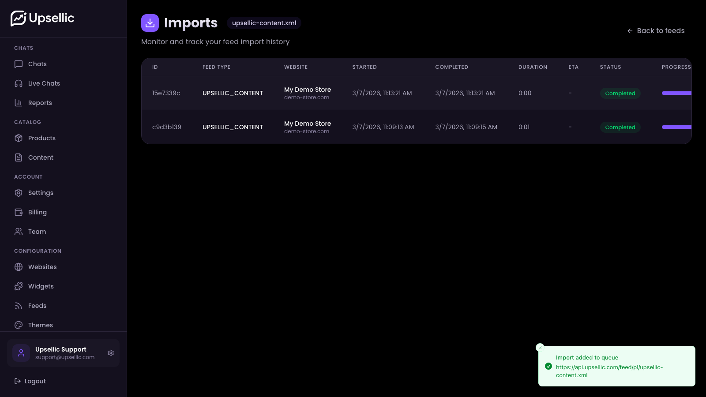Select the Themes palette icon
706x397 pixels.
point(18,325)
